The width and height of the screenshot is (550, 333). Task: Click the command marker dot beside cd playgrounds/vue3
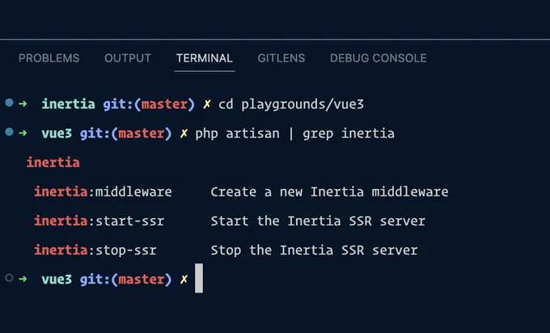[x=10, y=103]
